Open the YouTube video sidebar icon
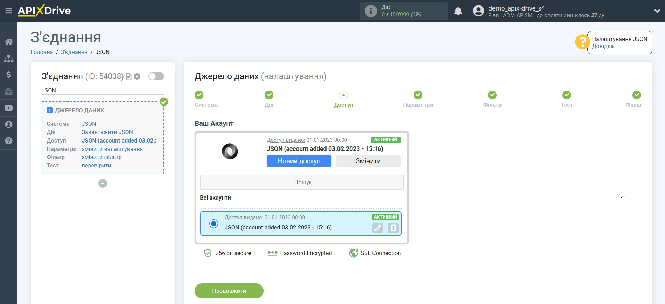665x304 pixels. pyautogui.click(x=9, y=108)
